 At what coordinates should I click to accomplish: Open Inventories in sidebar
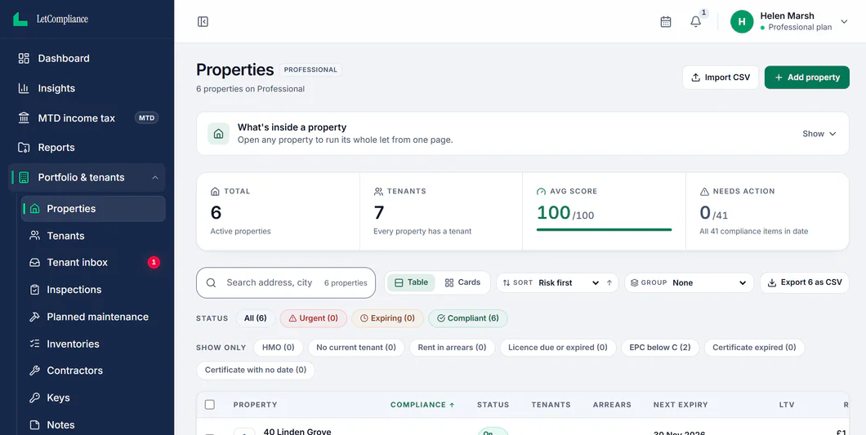pyautogui.click(x=93, y=344)
